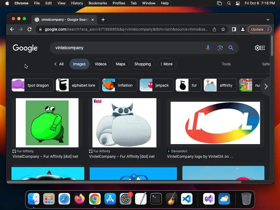Open Launchpad in the Dock

[x=49, y=199]
